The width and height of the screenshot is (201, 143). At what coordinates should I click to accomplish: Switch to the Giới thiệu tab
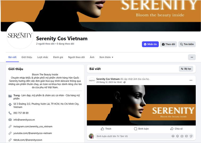point(27,57)
